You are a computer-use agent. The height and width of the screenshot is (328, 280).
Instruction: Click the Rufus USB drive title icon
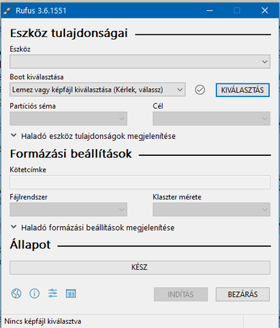[8, 10]
